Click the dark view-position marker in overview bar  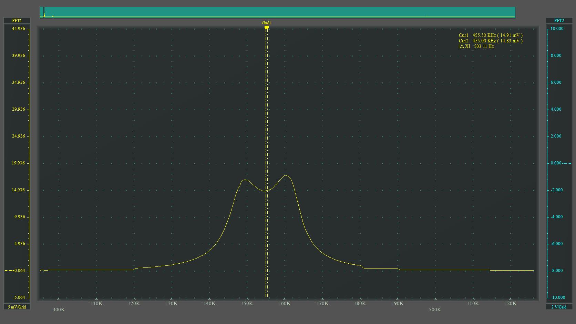(x=44, y=12)
